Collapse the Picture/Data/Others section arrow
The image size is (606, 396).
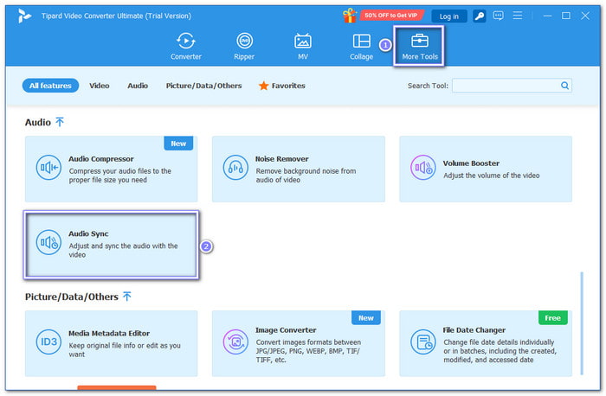pos(126,297)
